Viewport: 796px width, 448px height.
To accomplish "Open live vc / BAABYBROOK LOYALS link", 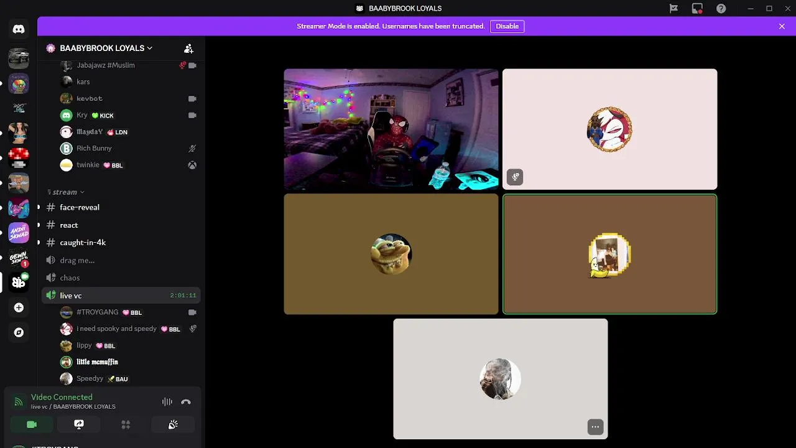I will (x=73, y=406).
